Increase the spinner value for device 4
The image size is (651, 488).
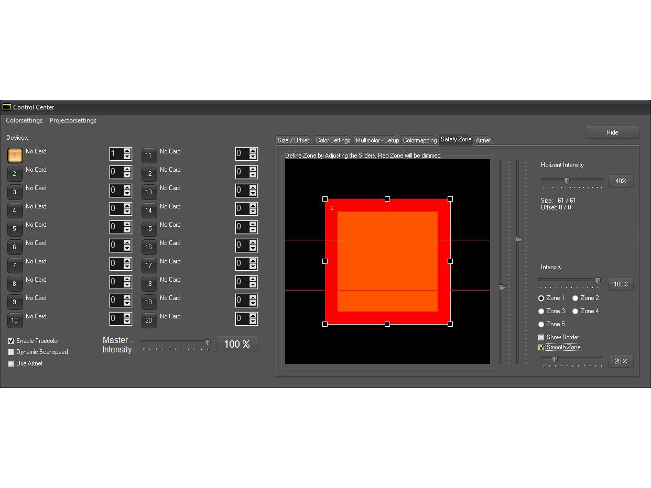point(127,206)
